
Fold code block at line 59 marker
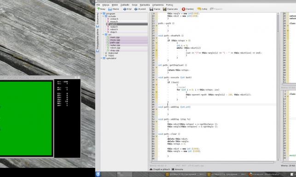click(x=157, y=136)
